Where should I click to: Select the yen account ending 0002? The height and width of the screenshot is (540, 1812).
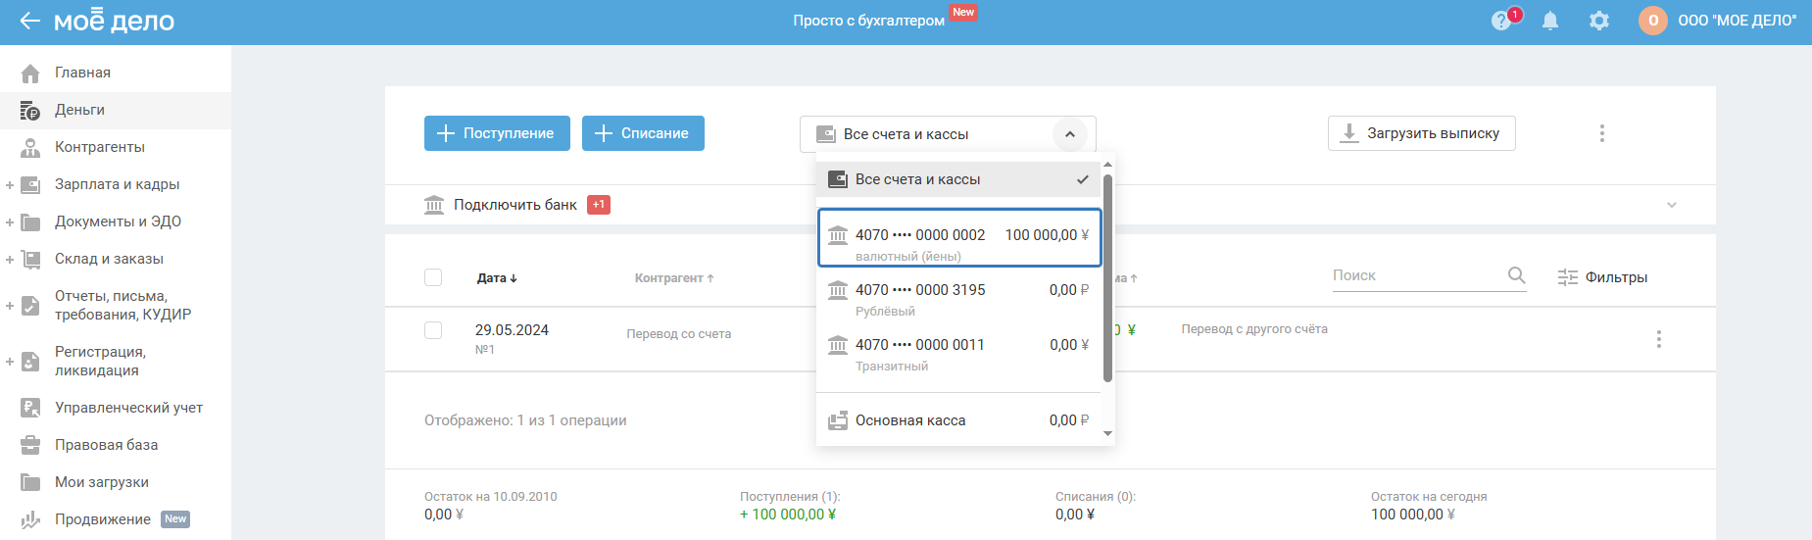point(959,237)
